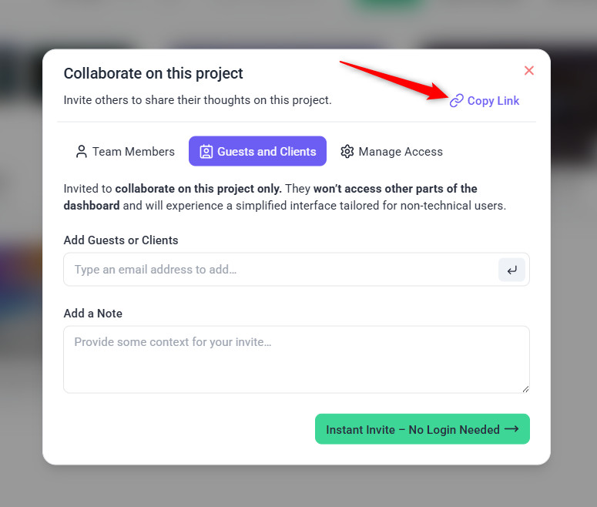Screen dimensions: 597x507
Task: Click into the Add a Note text area
Action: pyautogui.click(x=296, y=360)
